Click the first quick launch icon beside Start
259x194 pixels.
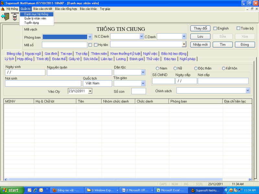pyautogui.click(x=29, y=190)
